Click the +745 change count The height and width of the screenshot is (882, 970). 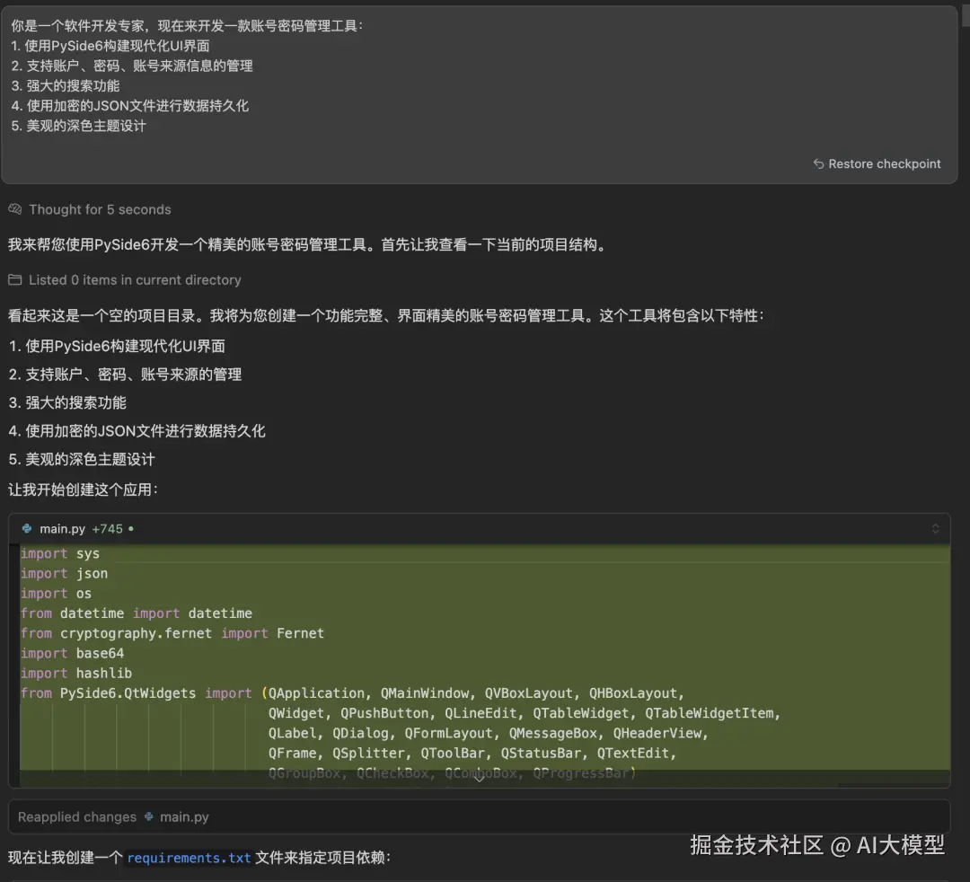pos(107,529)
